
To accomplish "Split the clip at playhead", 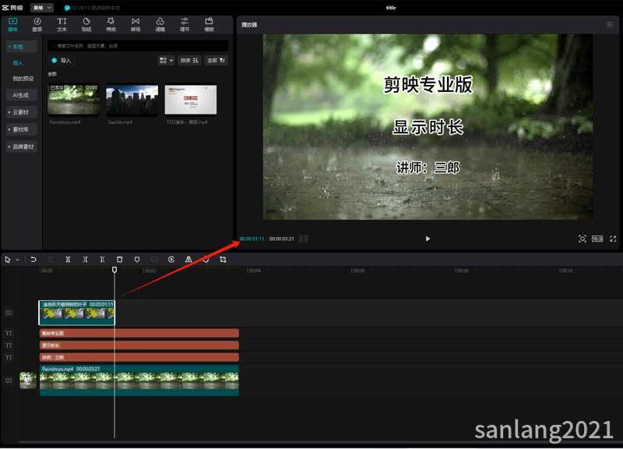I will (68, 260).
